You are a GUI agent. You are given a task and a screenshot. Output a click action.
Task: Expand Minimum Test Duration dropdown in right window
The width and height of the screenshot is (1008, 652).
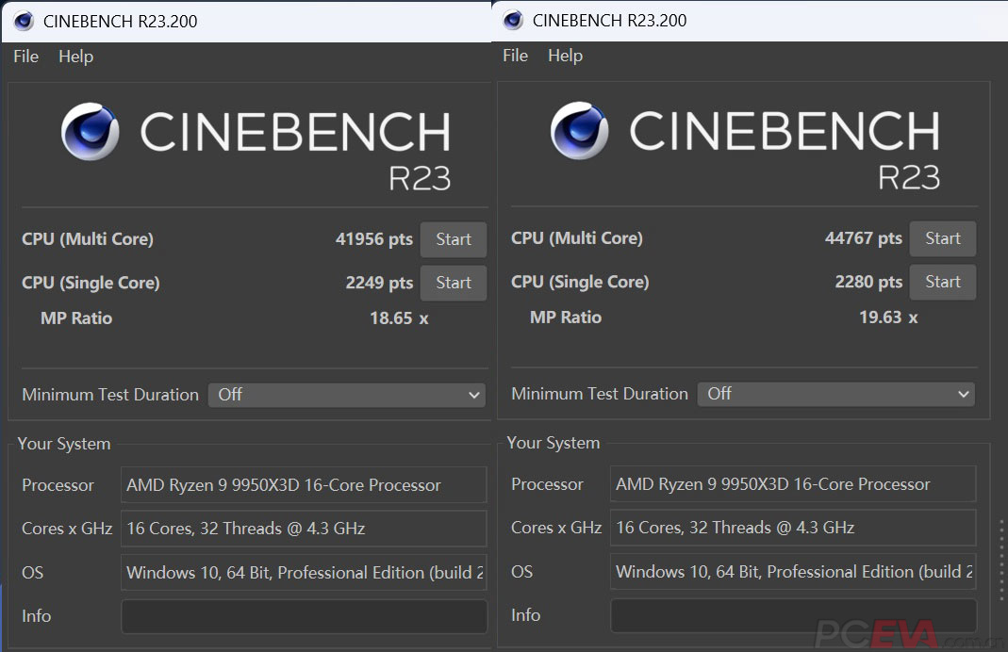835,394
